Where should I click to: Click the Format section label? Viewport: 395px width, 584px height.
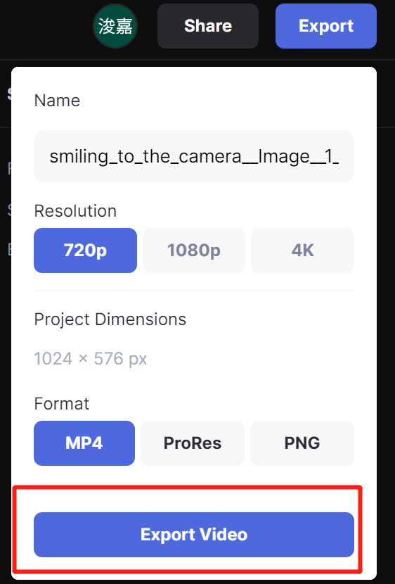[61, 404]
